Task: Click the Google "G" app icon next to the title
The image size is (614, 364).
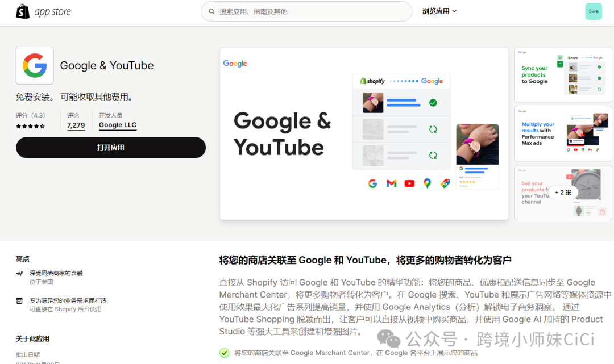Action: tap(34, 66)
